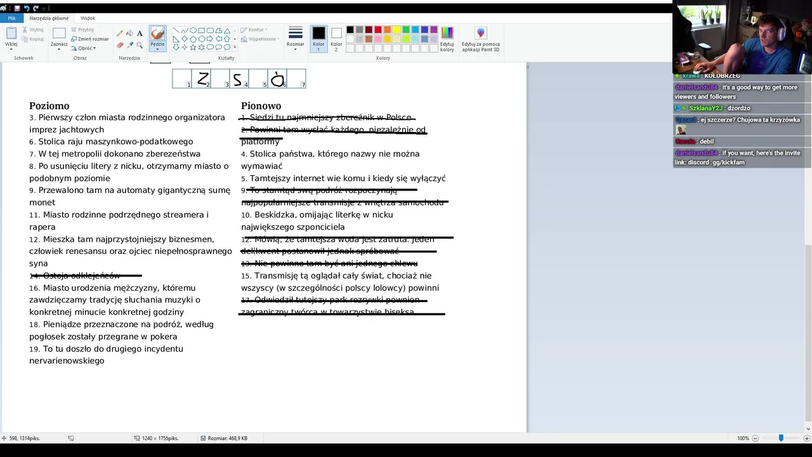Copy selection with Kopiuj
This screenshot has height=457, width=812.
click(33, 39)
